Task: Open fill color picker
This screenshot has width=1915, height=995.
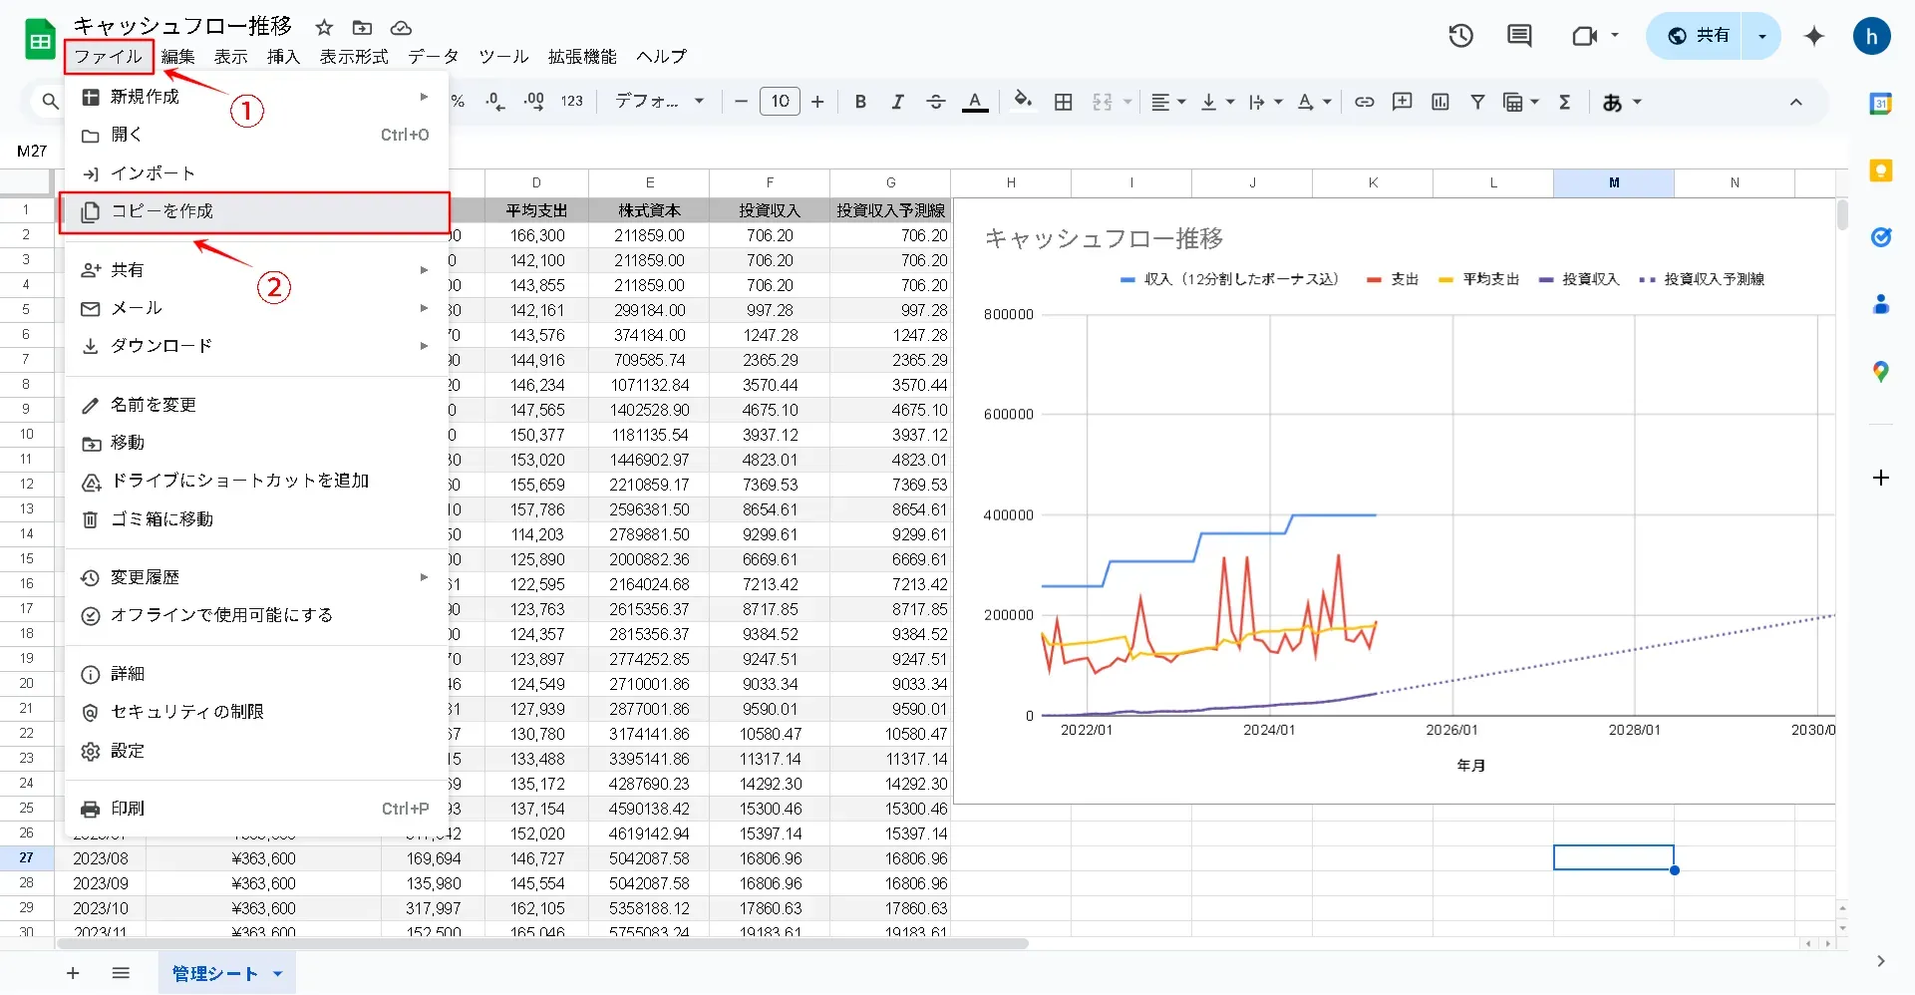Action: (1023, 101)
